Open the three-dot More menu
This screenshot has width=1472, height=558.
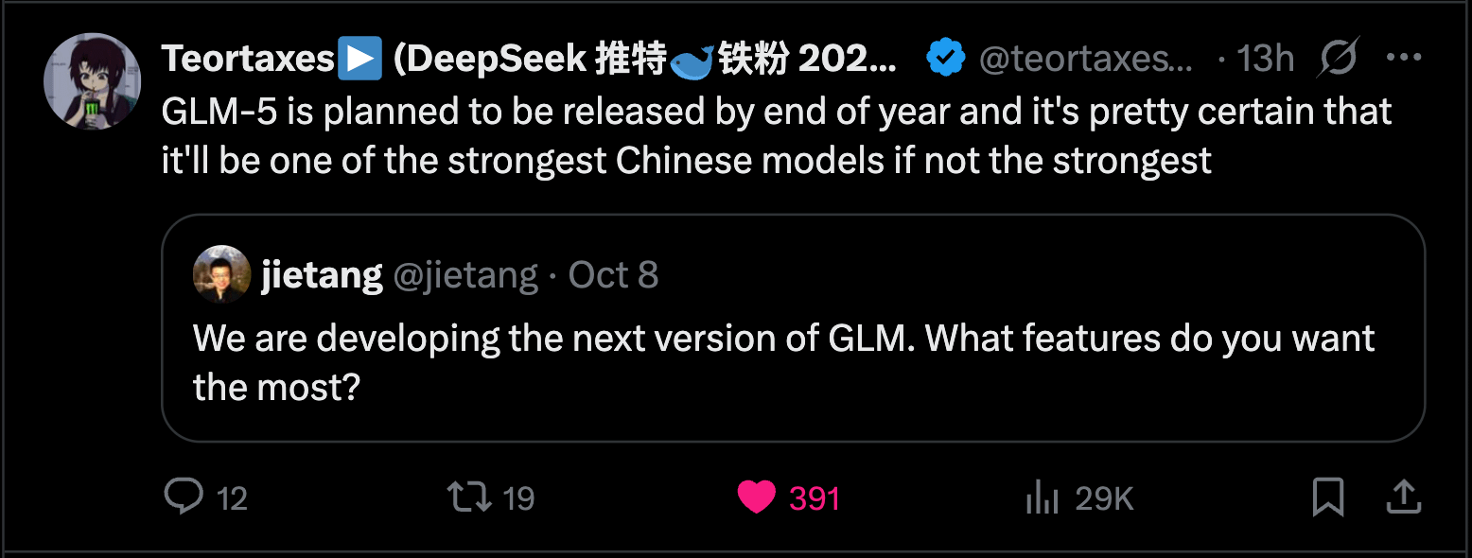pyautogui.click(x=1404, y=59)
